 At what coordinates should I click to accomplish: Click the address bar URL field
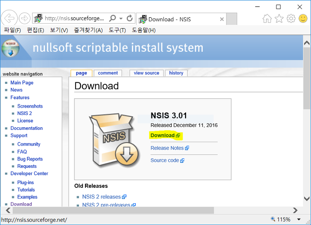click(75, 18)
